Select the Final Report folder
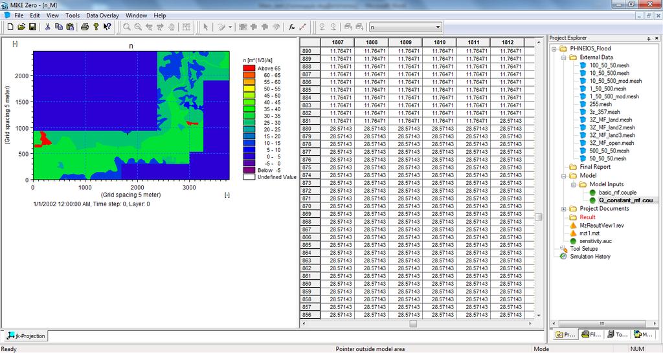This screenshot has height=353, width=663. point(595,167)
